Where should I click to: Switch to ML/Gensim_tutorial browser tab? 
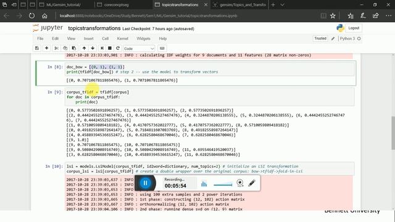(x=65, y=4)
